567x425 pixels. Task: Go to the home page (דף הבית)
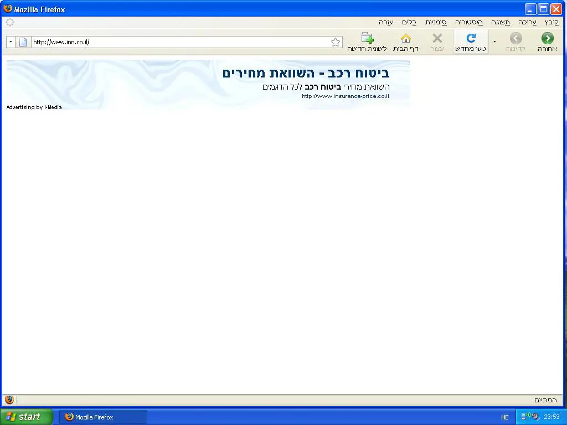pyautogui.click(x=405, y=42)
